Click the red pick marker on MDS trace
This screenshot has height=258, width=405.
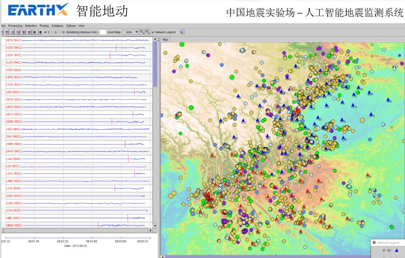click(98, 225)
